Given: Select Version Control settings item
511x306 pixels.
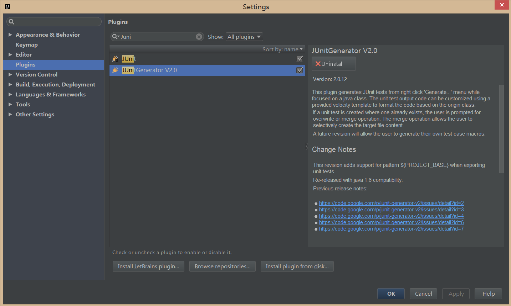Looking at the screenshot, I should pos(36,74).
